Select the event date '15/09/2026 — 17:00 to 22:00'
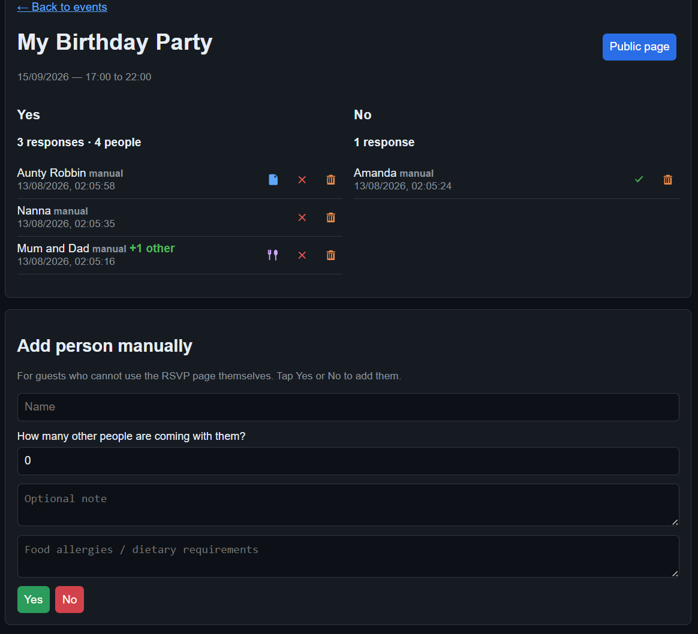This screenshot has width=698, height=634. coord(84,77)
